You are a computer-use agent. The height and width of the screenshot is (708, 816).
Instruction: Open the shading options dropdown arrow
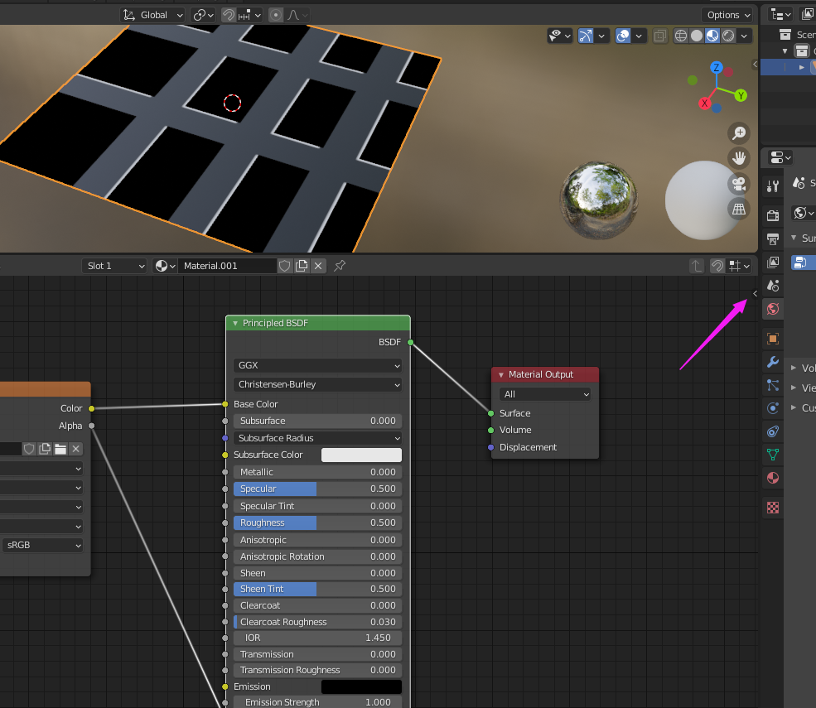coord(745,36)
